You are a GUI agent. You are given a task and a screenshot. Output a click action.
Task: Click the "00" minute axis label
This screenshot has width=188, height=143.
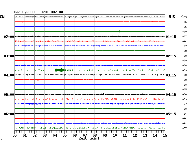15,135
